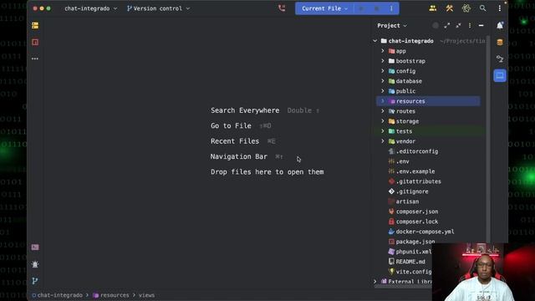Screen dimensions: 535x301
Task: Open Code With Me people icon
Action: pyautogui.click(x=433, y=8)
